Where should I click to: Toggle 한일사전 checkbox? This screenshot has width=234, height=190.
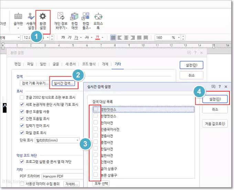coord(96,148)
